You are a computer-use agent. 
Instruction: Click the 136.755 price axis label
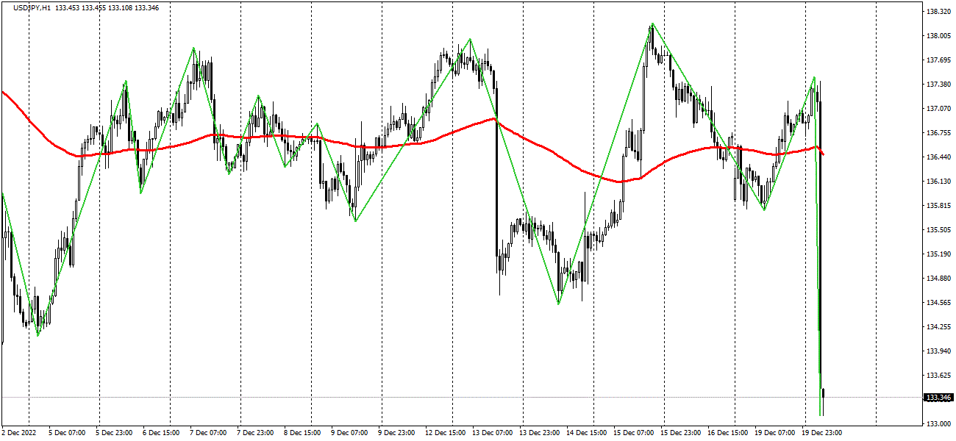(x=938, y=133)
